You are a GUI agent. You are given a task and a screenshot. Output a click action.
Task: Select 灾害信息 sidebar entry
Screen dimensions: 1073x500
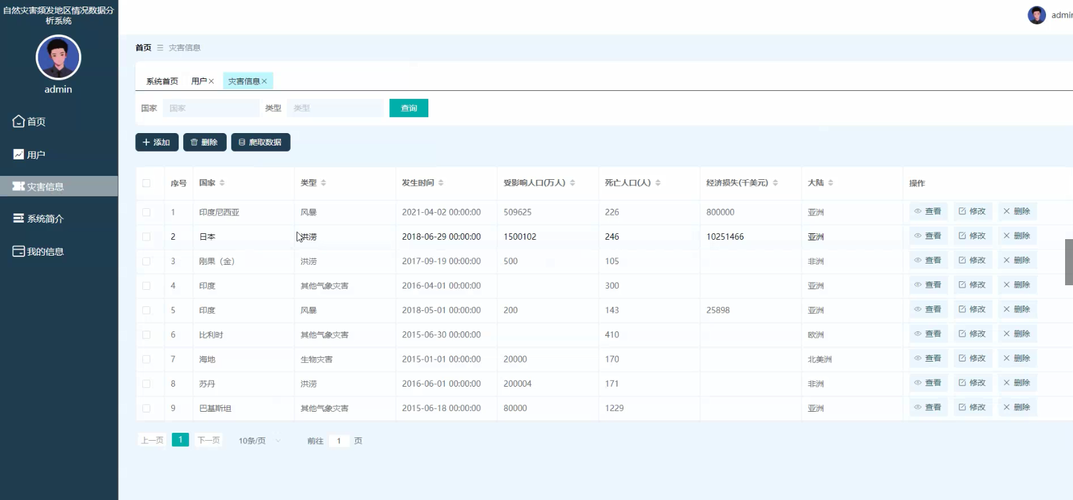[x=59, y=186]
